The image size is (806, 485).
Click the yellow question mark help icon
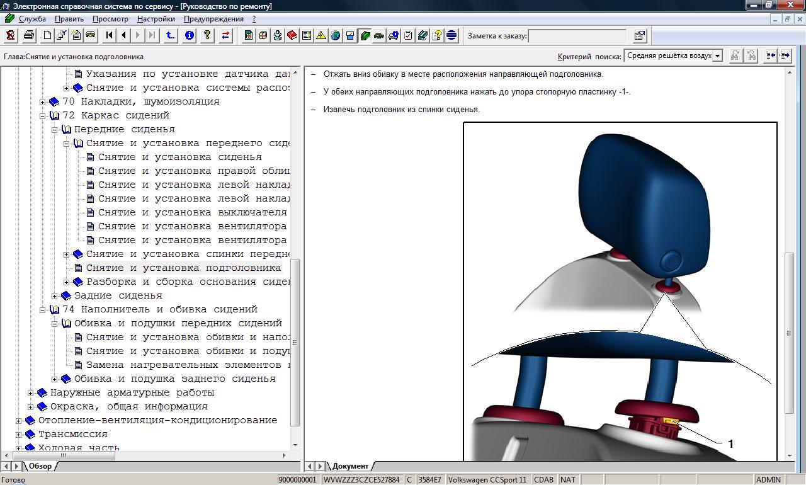pyautogui.click(x=206, y=36)
